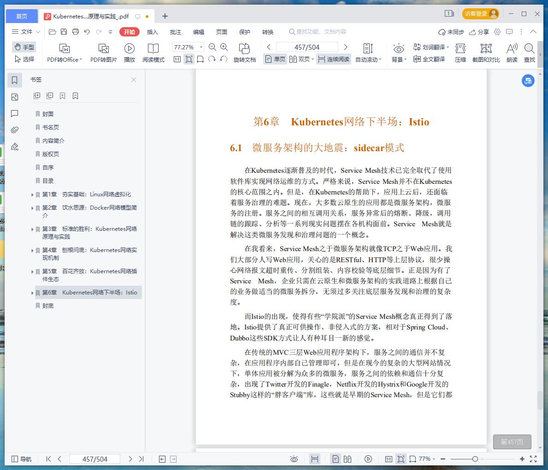Open the 查找 search tool
The width and height of the screenshot is (548, 470).
click(x=530, y=53)
